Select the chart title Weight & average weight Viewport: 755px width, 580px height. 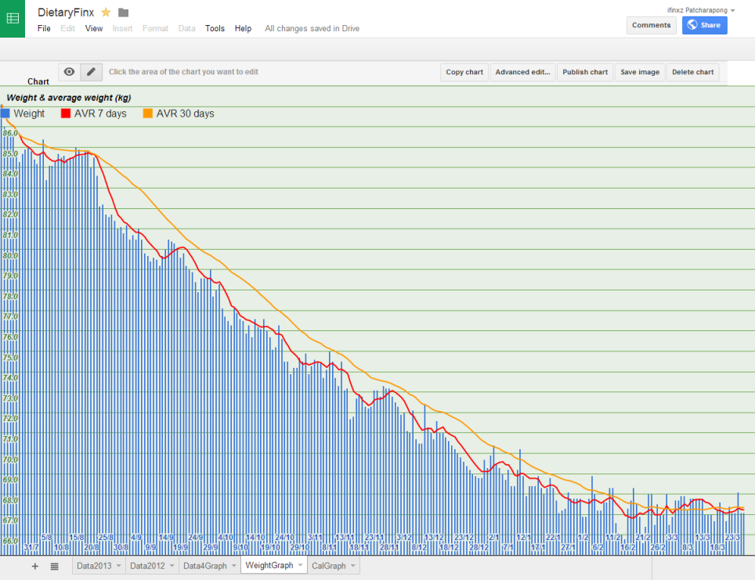(69, 98)
